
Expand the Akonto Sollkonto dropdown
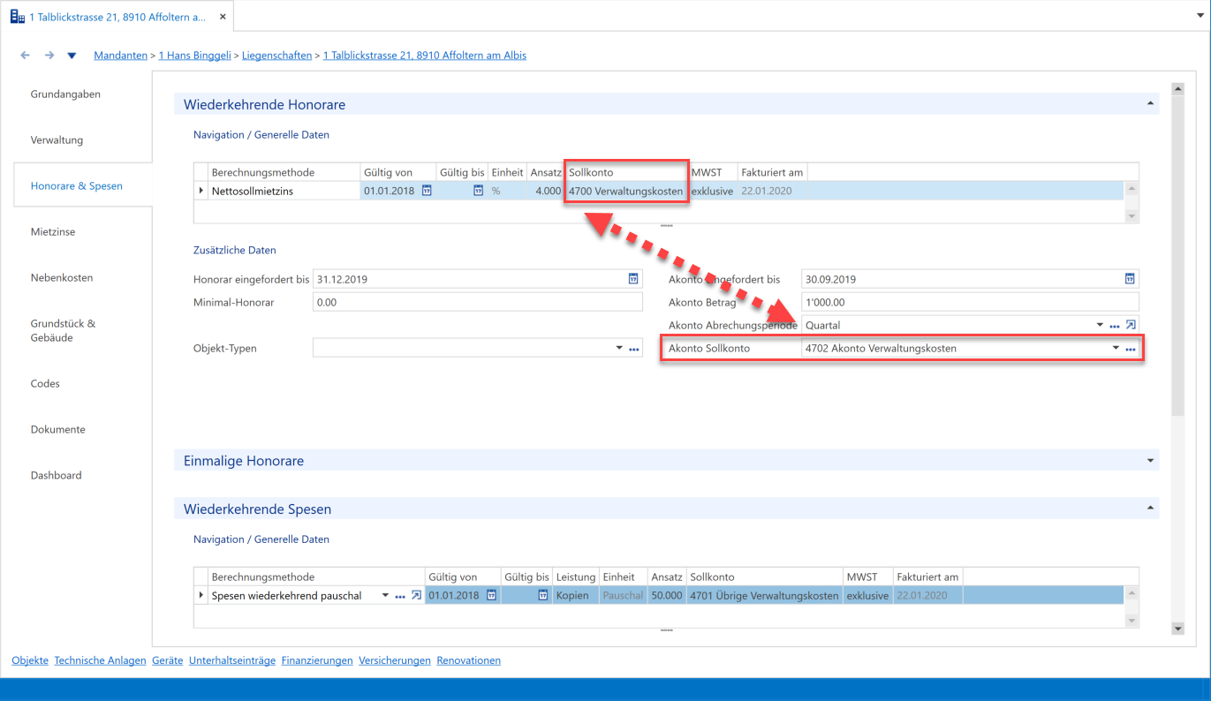coord(1116,349)
